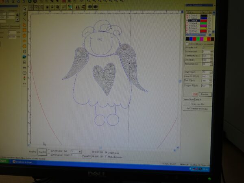Pick the circle shape tool
This screenshot has height=183, width=244.
coord(24,35)
